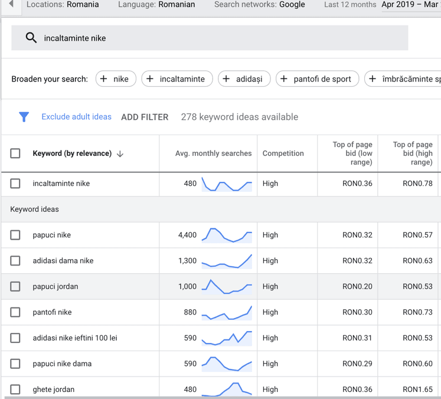Sort by Competition column header
Screen dimensions: 441x399
tap(283, 153)
